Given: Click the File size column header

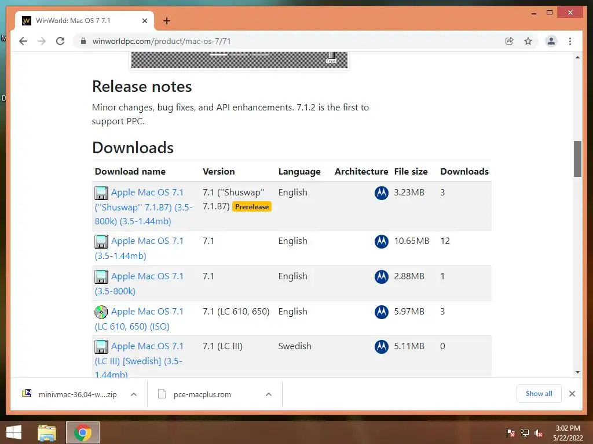Looking at the screenshot, I should pyautogui.click(x=411, y=171).
